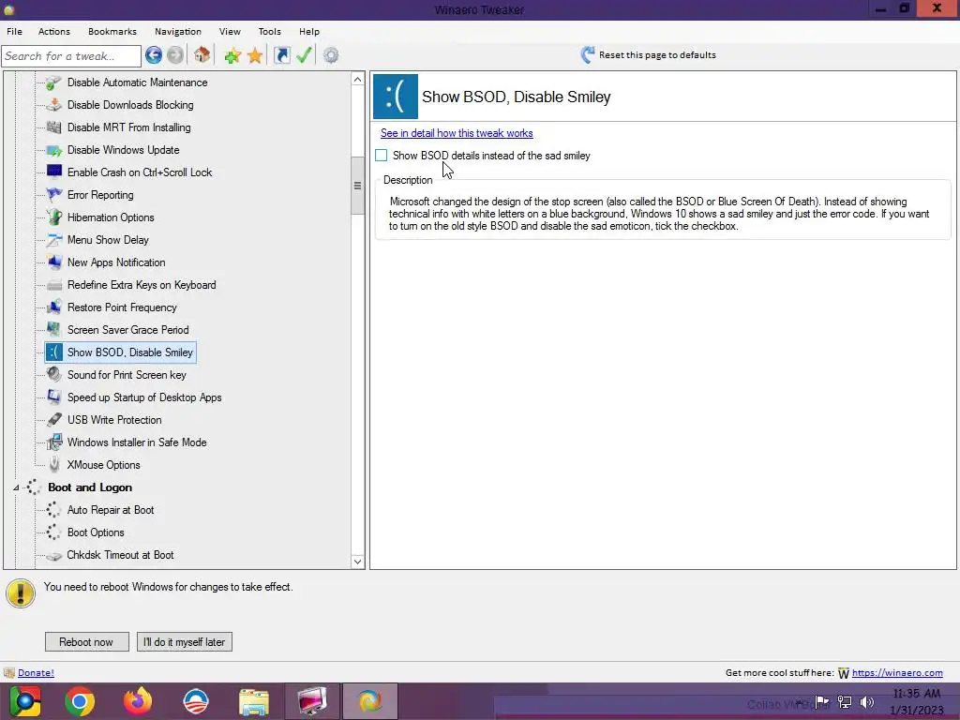The image size is (960, 720).
Task: Select Chkdsk Timeout at Boot item
Action: (x=120, y=555)
